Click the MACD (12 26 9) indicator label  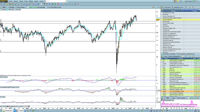tap(4, 77)
